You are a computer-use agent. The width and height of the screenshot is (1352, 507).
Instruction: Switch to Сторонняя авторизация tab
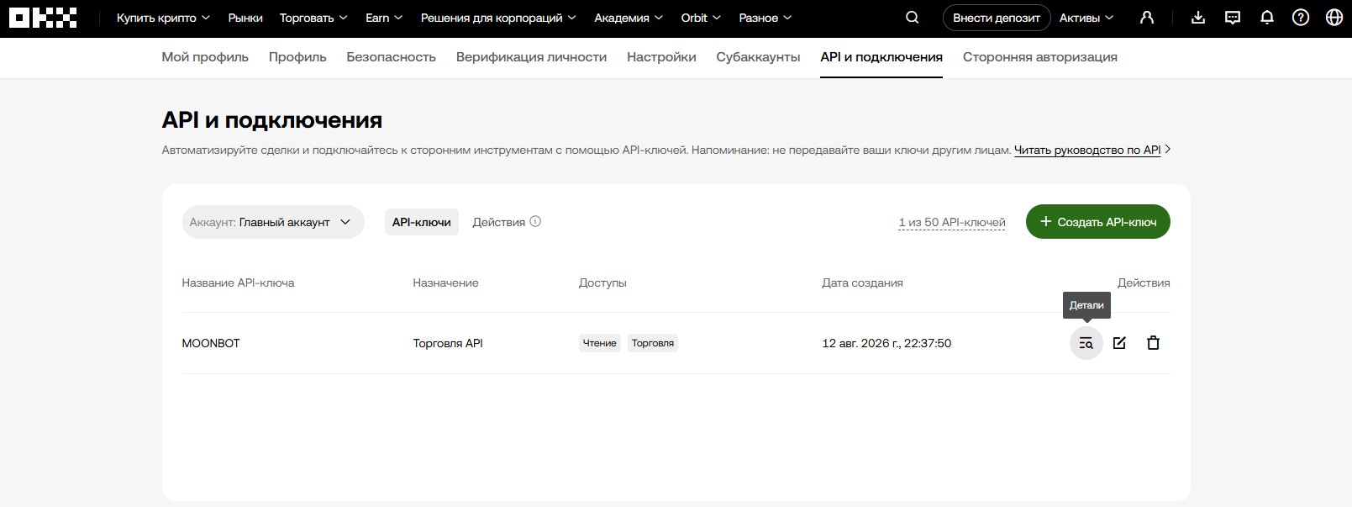pos(1040,57)
